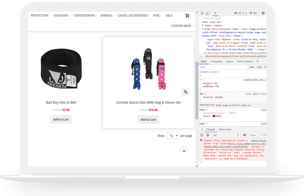Click the #333 color swatch

(x=213, y=116)
